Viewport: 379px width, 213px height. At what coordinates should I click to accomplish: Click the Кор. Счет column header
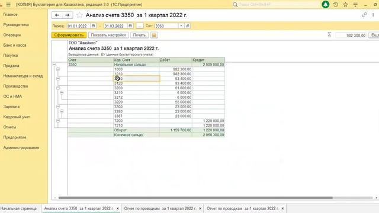click(x=136, y=60)
